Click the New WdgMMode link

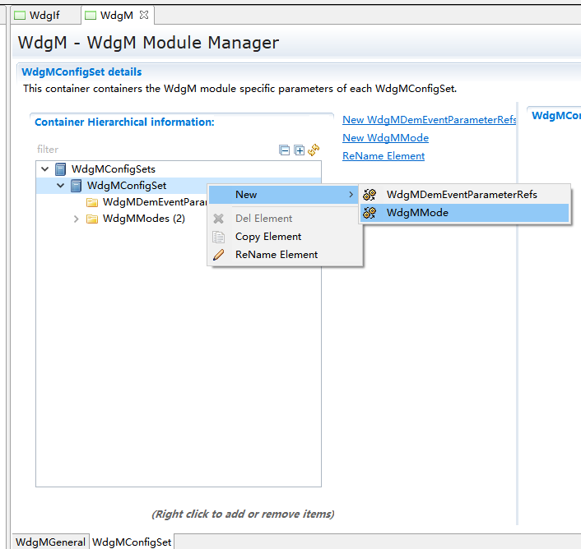pyautogui.click(x=385, y=138)
